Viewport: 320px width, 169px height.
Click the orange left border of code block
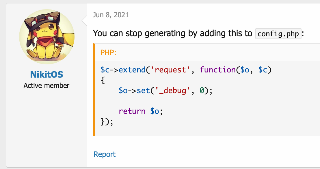(94, 90)
